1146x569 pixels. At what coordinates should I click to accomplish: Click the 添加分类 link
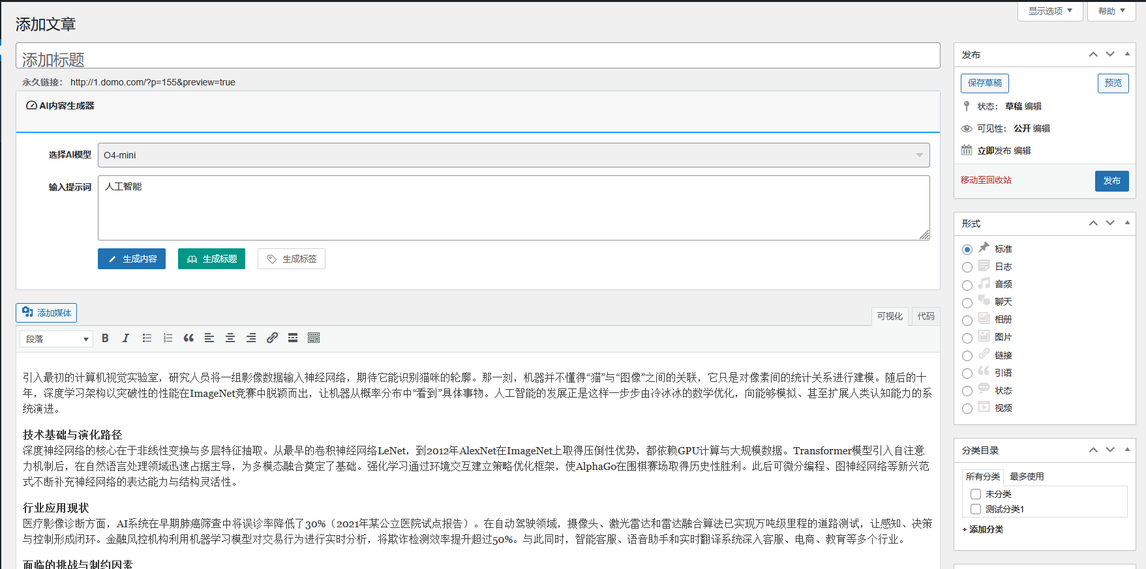pos(983,529)
